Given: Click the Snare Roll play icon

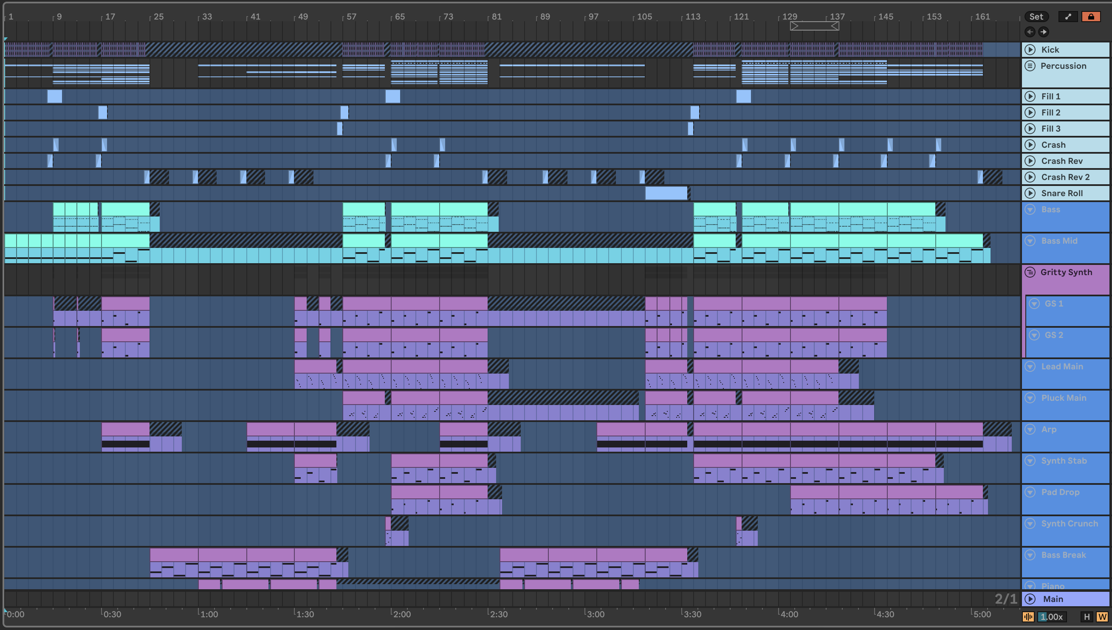Looking at the screenshot, I should (1030, 194).
